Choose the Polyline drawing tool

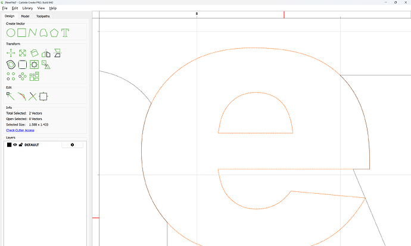click(33, 32)
